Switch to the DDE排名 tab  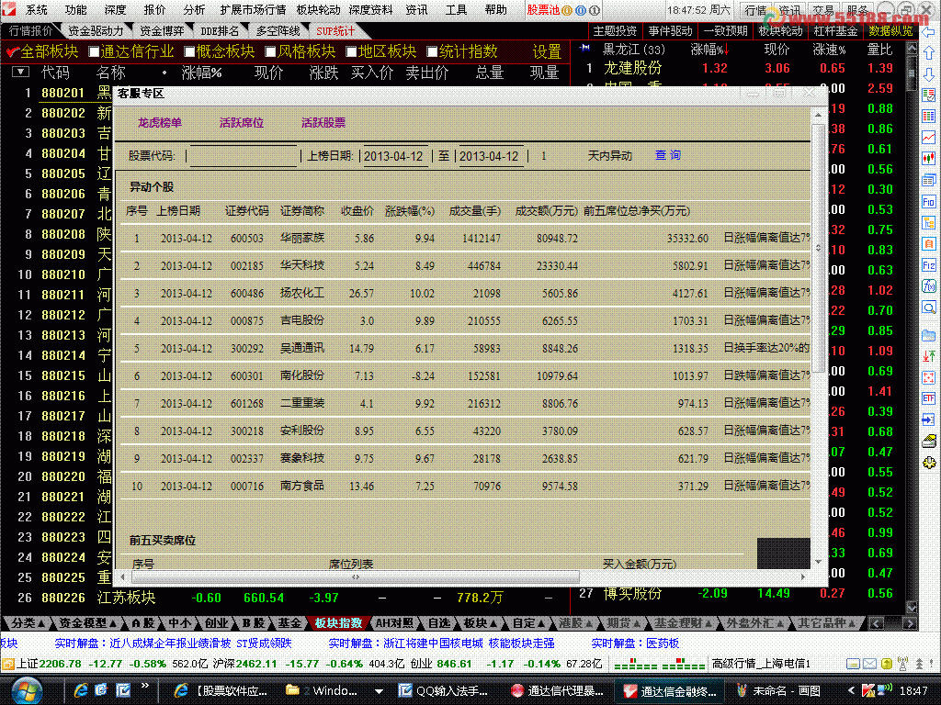coord(220,30)
